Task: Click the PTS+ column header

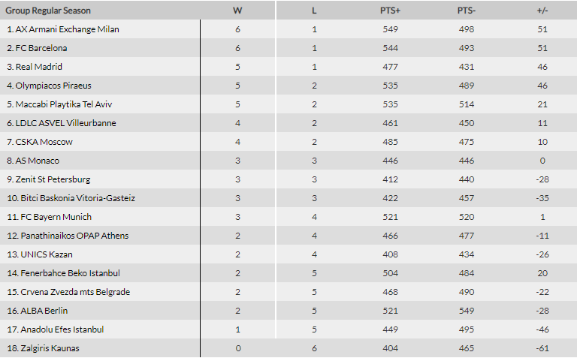Action: coord(390,11)
